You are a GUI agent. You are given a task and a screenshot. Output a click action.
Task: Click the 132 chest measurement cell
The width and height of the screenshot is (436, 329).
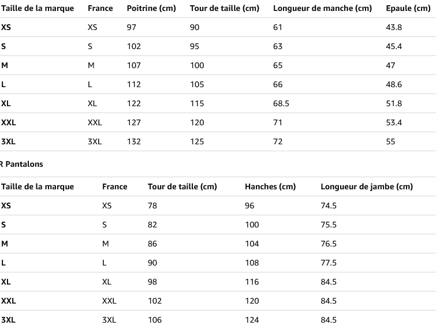(x=134, y=141)
